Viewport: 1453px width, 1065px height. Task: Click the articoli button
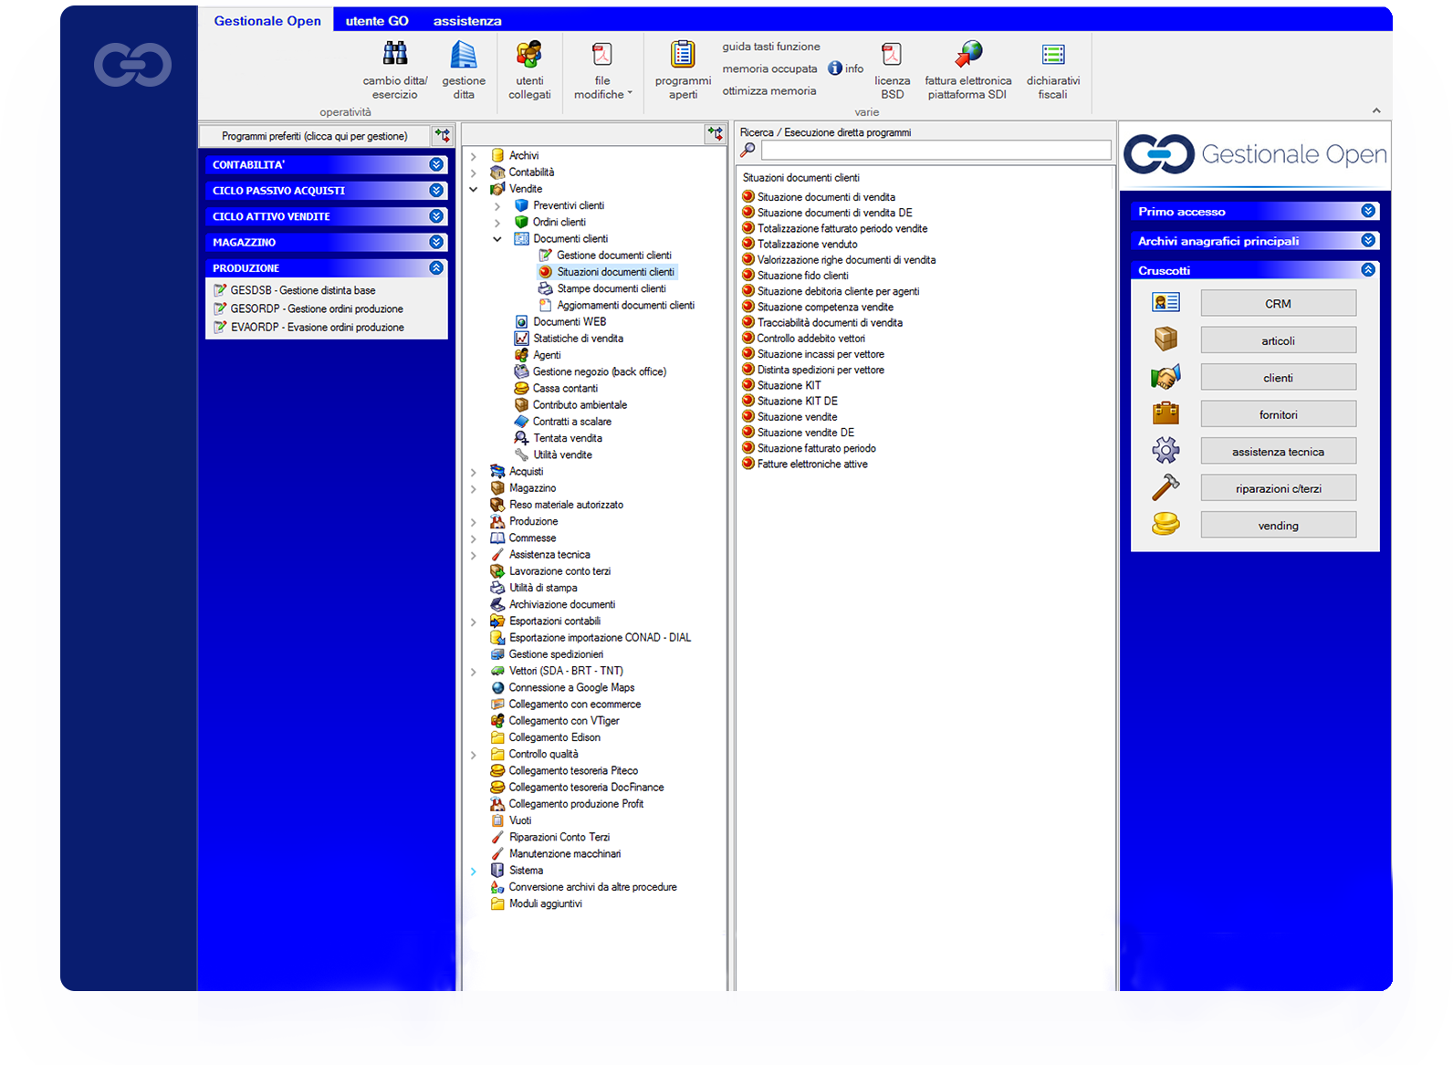[1278, 340]
